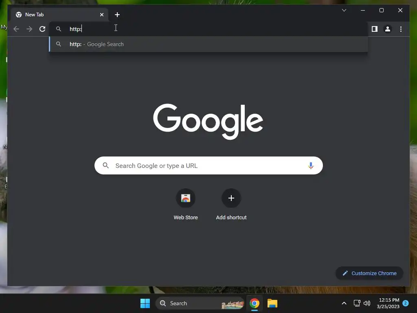The image size is (417, 313).
Task: Open the Chrome profile avatar
Action: click(x=388, y=29)
